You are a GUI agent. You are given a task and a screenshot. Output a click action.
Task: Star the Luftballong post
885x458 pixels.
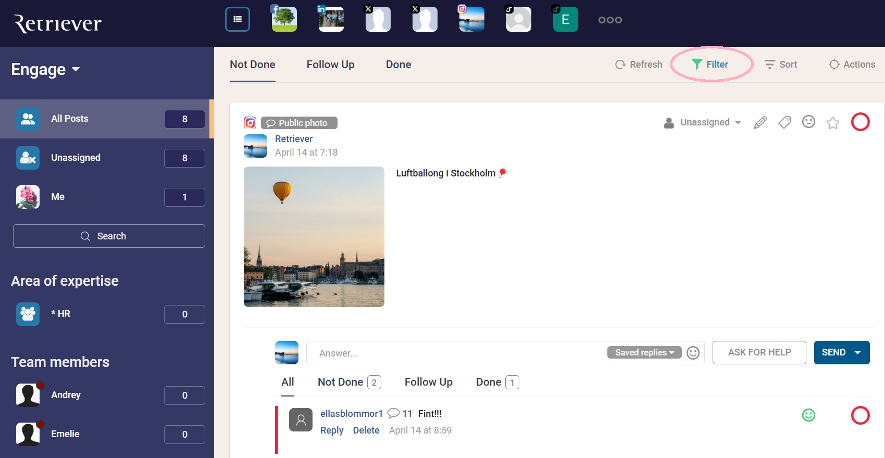(x=833, y=122)
